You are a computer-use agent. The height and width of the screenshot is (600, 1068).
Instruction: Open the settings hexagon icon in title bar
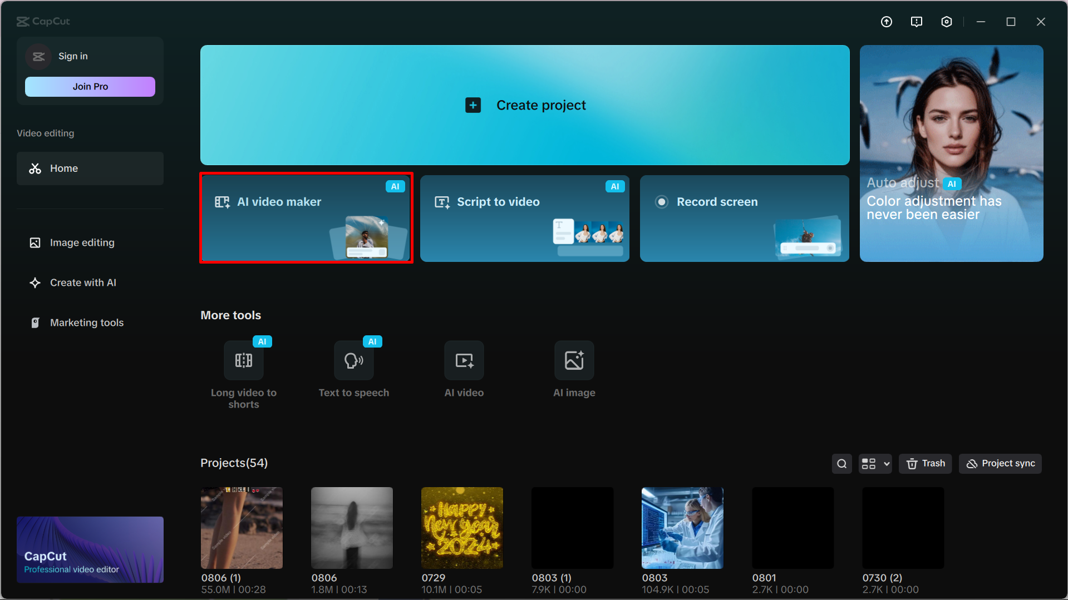pyautogui.click(x=947, y=22)
